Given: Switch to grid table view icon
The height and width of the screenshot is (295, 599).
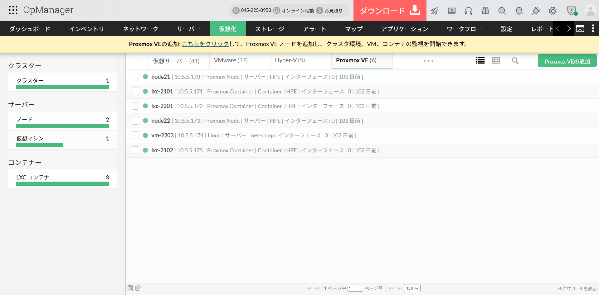Looking at the screenshot, I should pos(496,60).
